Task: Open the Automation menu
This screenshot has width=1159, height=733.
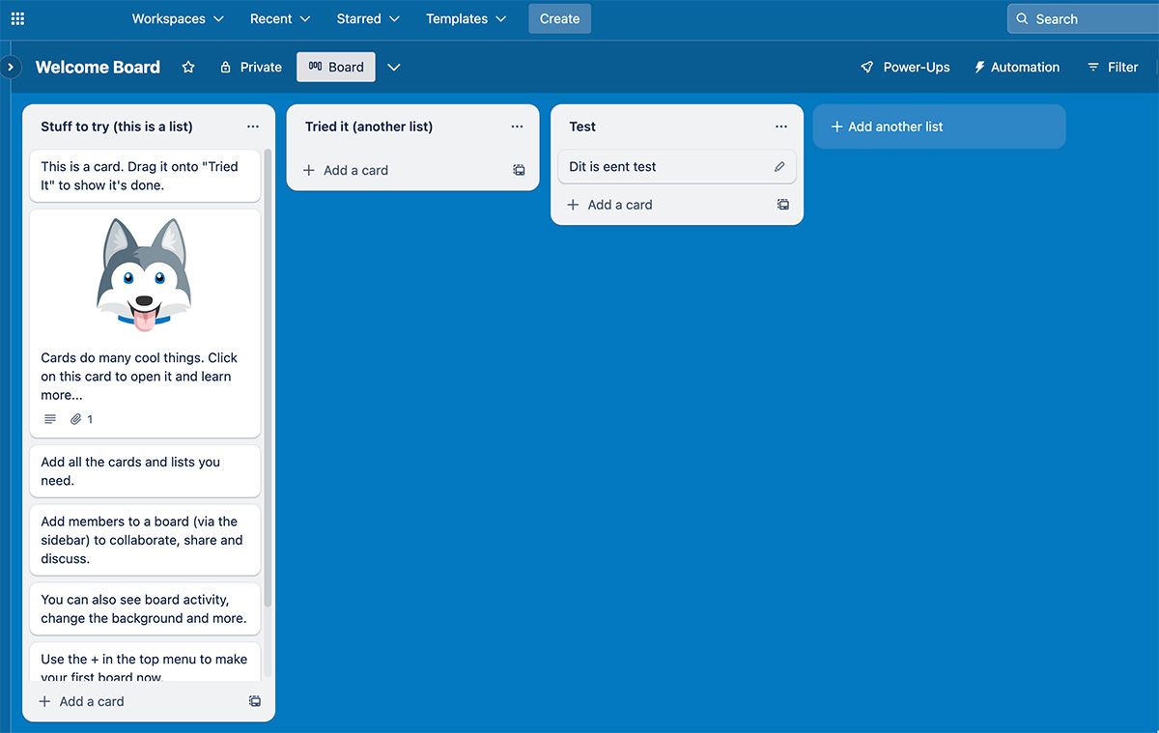Action: pos(1017,67)
